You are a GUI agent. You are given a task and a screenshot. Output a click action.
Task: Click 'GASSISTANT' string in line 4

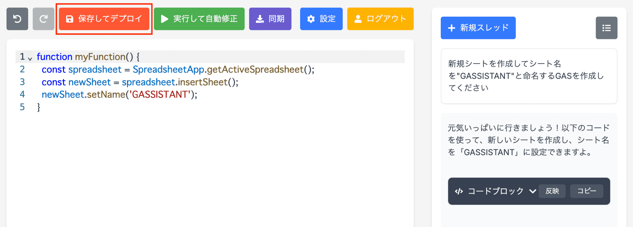160,94
